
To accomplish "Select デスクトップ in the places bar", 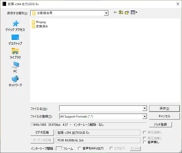I will click(15, 40).
